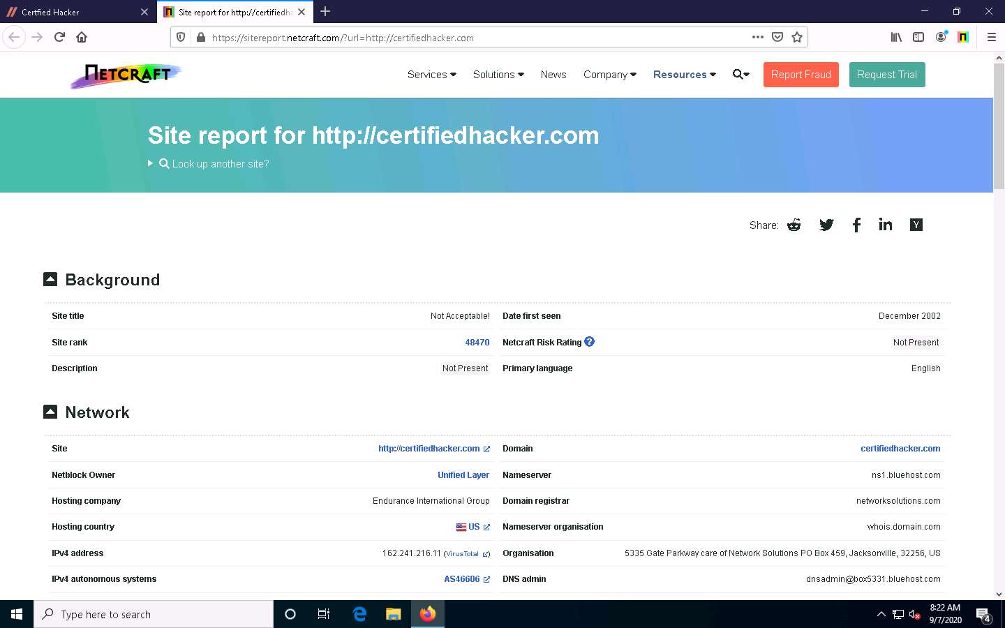
Task: Collapse the Network section
Action: [50, 412]
